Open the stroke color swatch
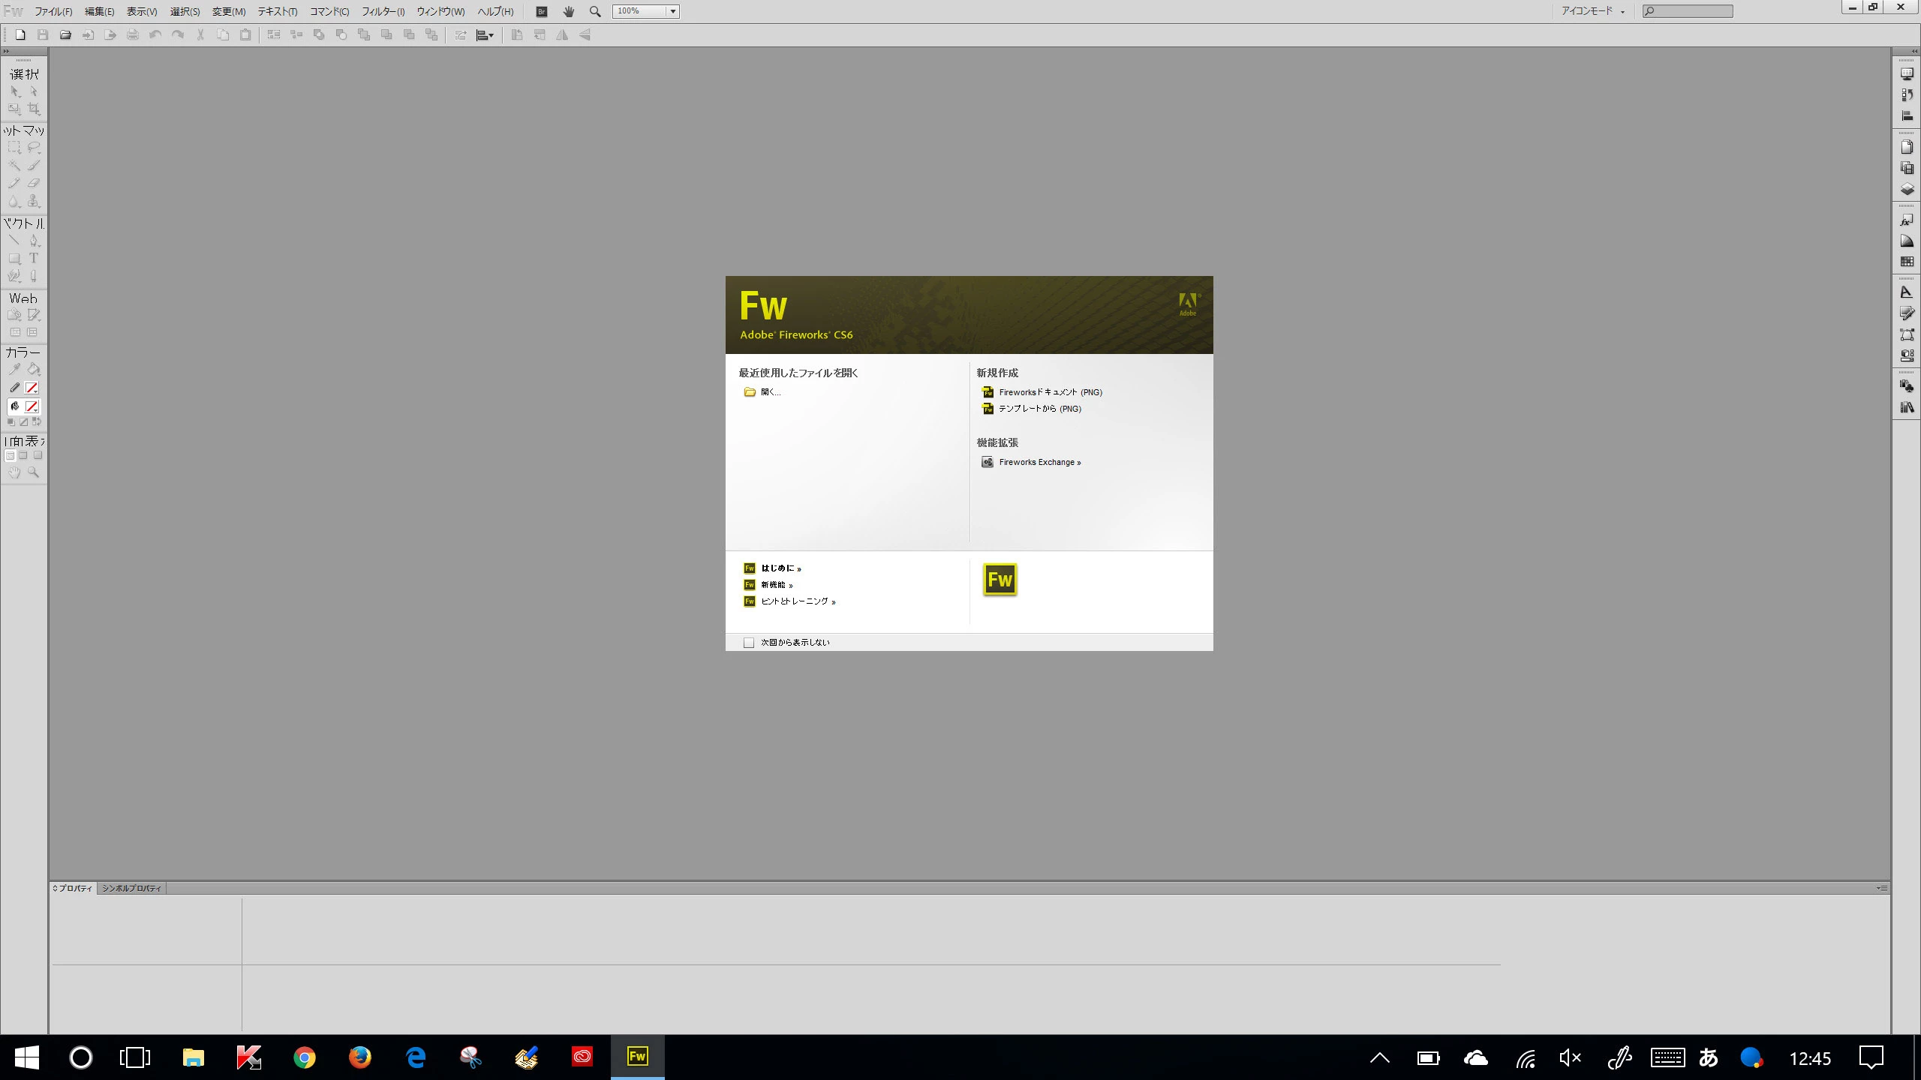Screen dimensions: 1921x1080 [32, 388]
